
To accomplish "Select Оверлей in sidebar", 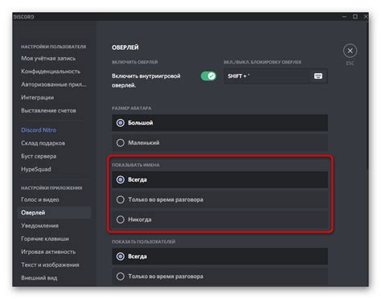I will (55, 213).
